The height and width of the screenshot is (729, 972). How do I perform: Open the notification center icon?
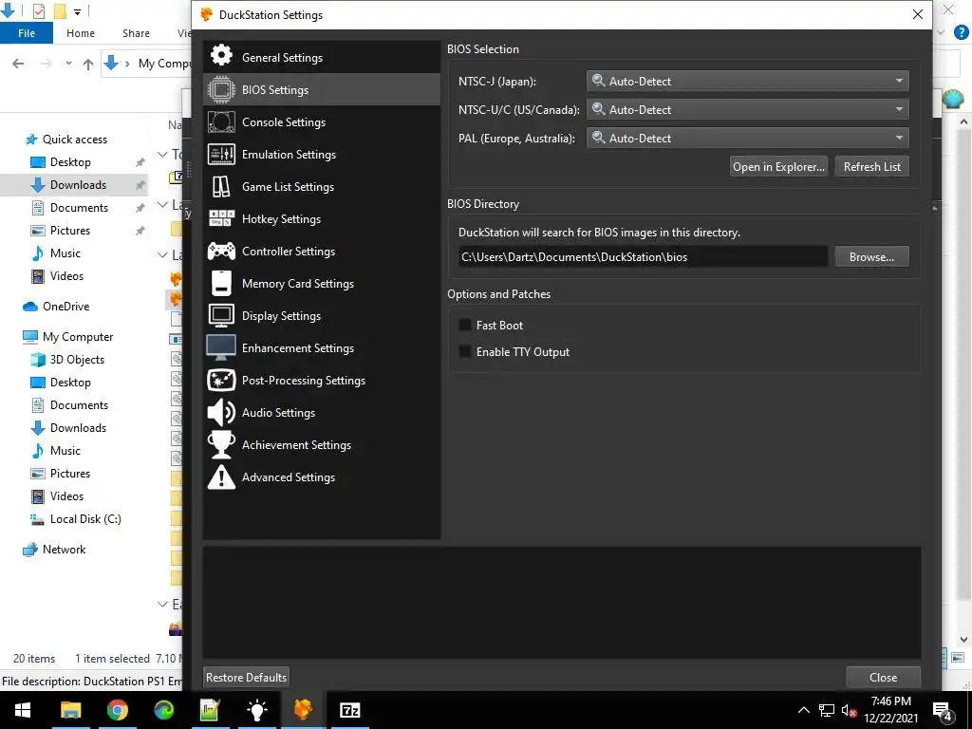point(943,710)
